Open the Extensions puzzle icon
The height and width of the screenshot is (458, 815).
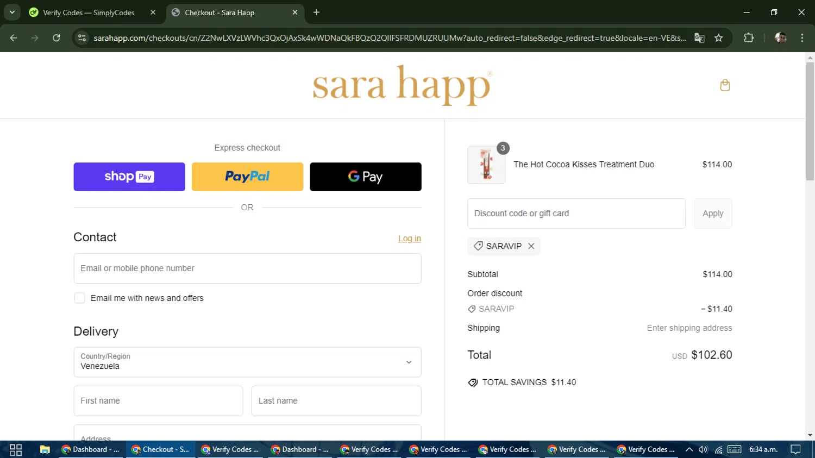pyautogui.click(x=749, y=38)
